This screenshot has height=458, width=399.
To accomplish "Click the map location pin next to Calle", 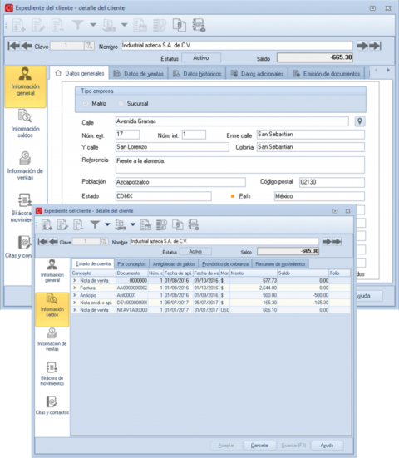I will [x=360, y=121].
